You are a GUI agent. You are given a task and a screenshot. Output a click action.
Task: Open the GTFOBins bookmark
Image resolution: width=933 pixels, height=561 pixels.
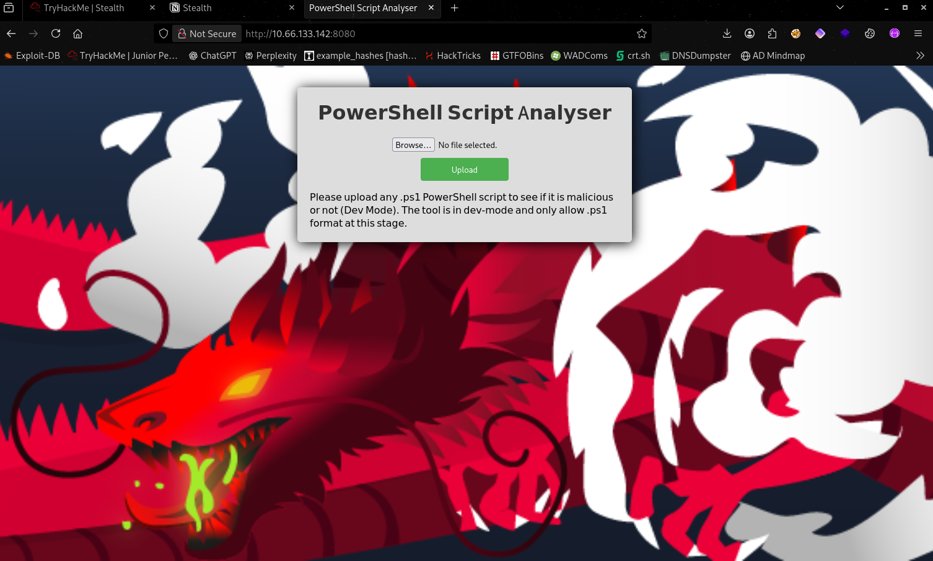517,56
